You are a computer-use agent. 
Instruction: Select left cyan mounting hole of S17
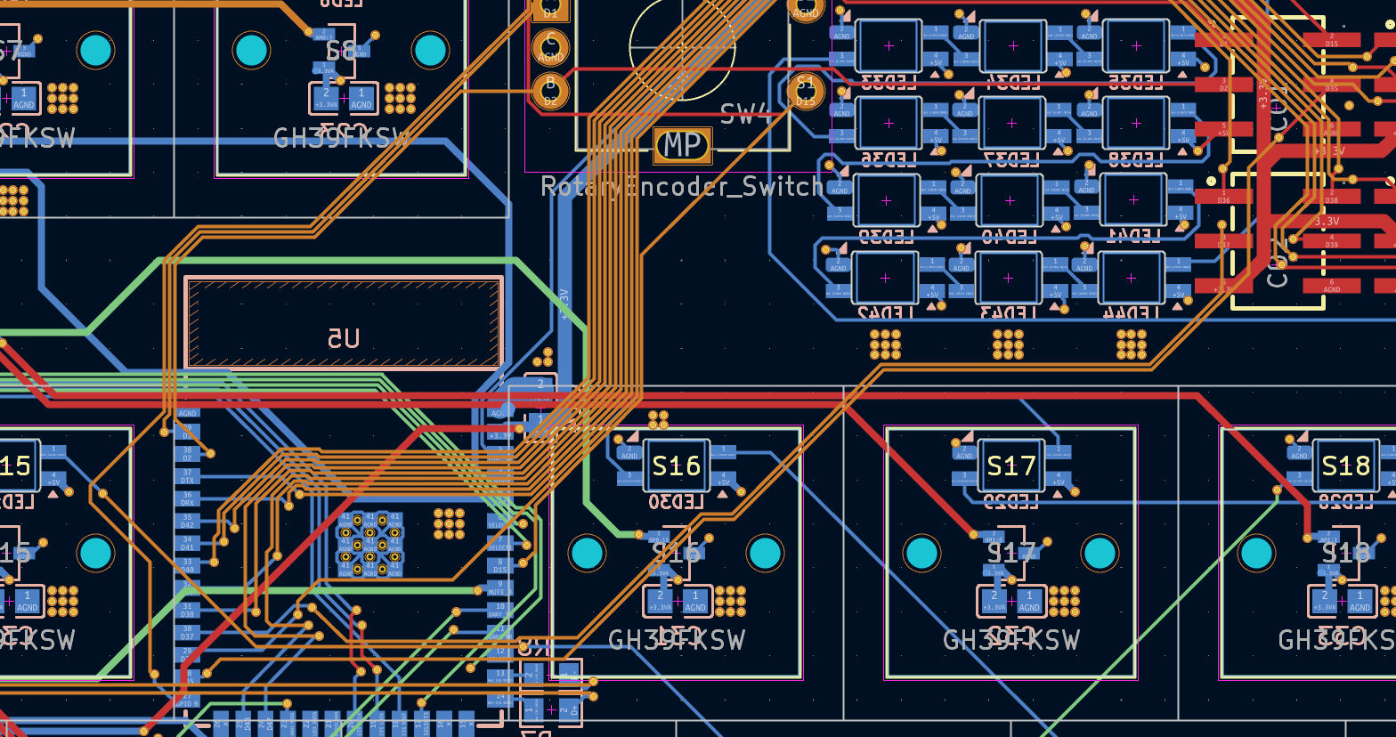[x=921, y=554]
